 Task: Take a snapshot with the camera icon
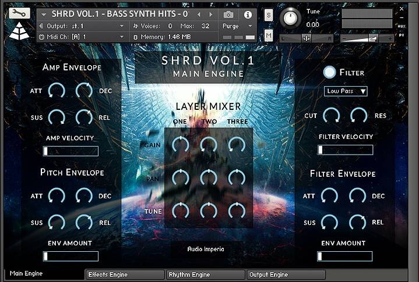pyautogui.click(x=228, y=14)
